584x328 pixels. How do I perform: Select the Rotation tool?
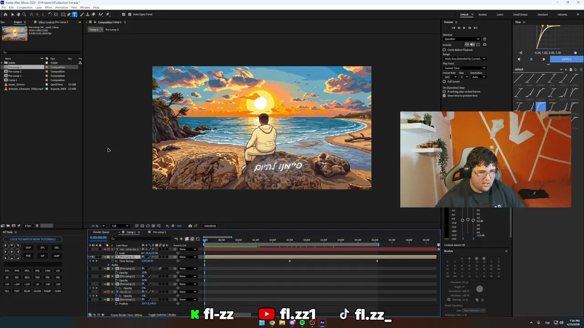click(50, 15)
